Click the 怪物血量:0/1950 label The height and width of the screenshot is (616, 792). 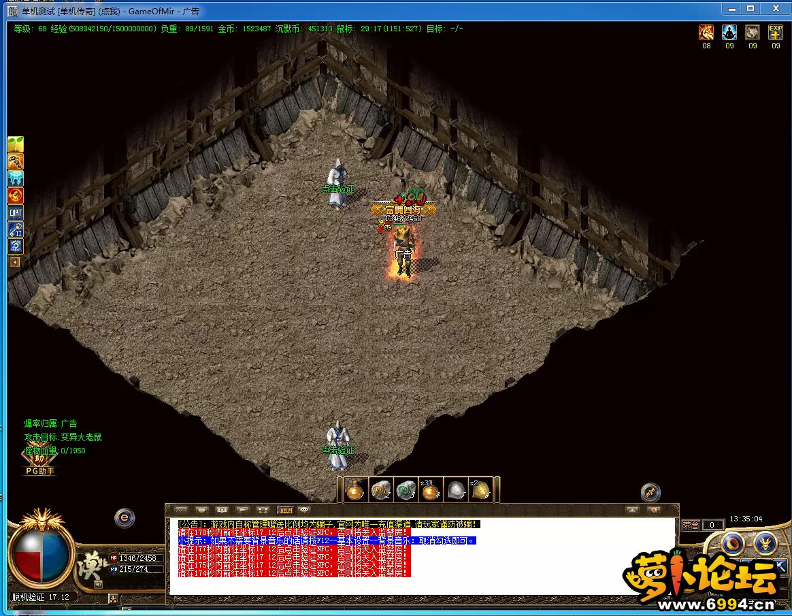55,451
